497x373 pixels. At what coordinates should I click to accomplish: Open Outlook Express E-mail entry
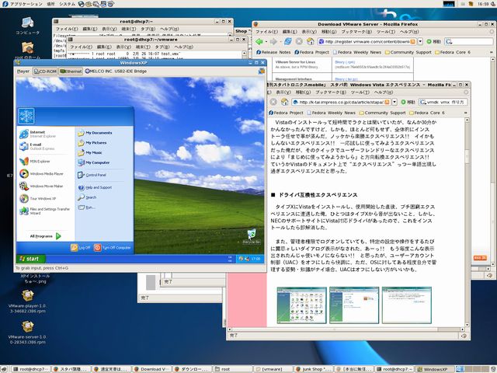37,147
